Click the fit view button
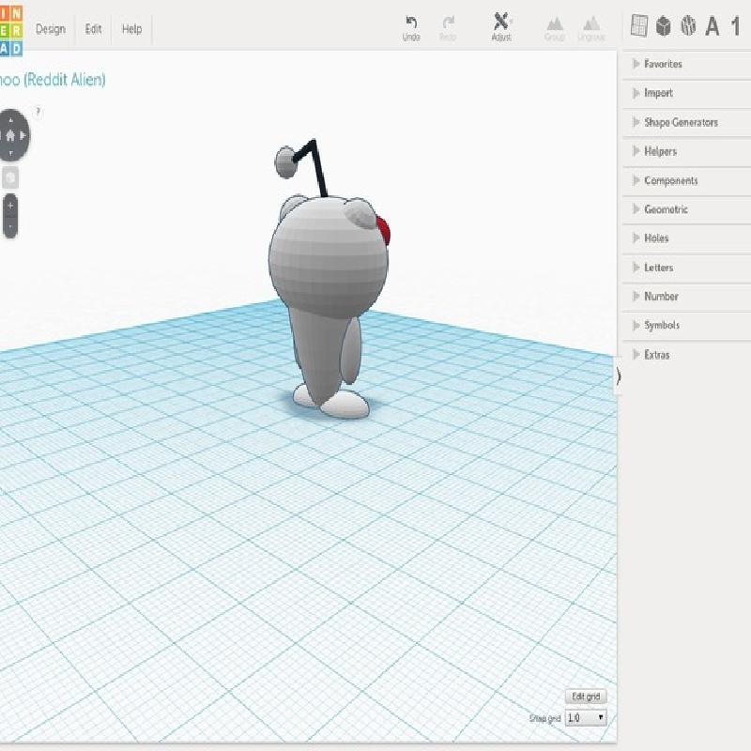The width and height of the screenshot is (751, 751). pos(10,178)
